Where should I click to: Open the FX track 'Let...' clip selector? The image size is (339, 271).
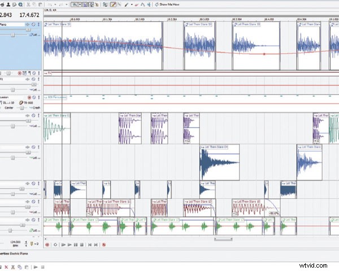click(x=35, y=90)
